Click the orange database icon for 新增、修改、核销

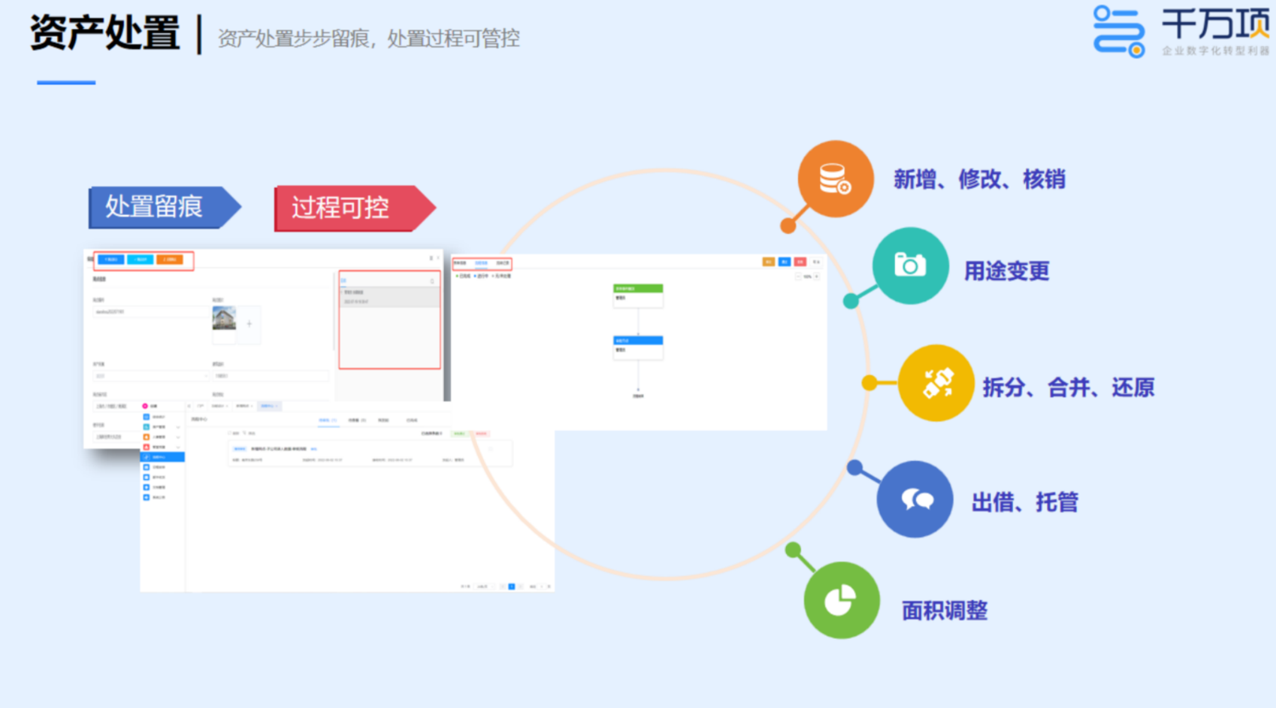click(835, 179)
